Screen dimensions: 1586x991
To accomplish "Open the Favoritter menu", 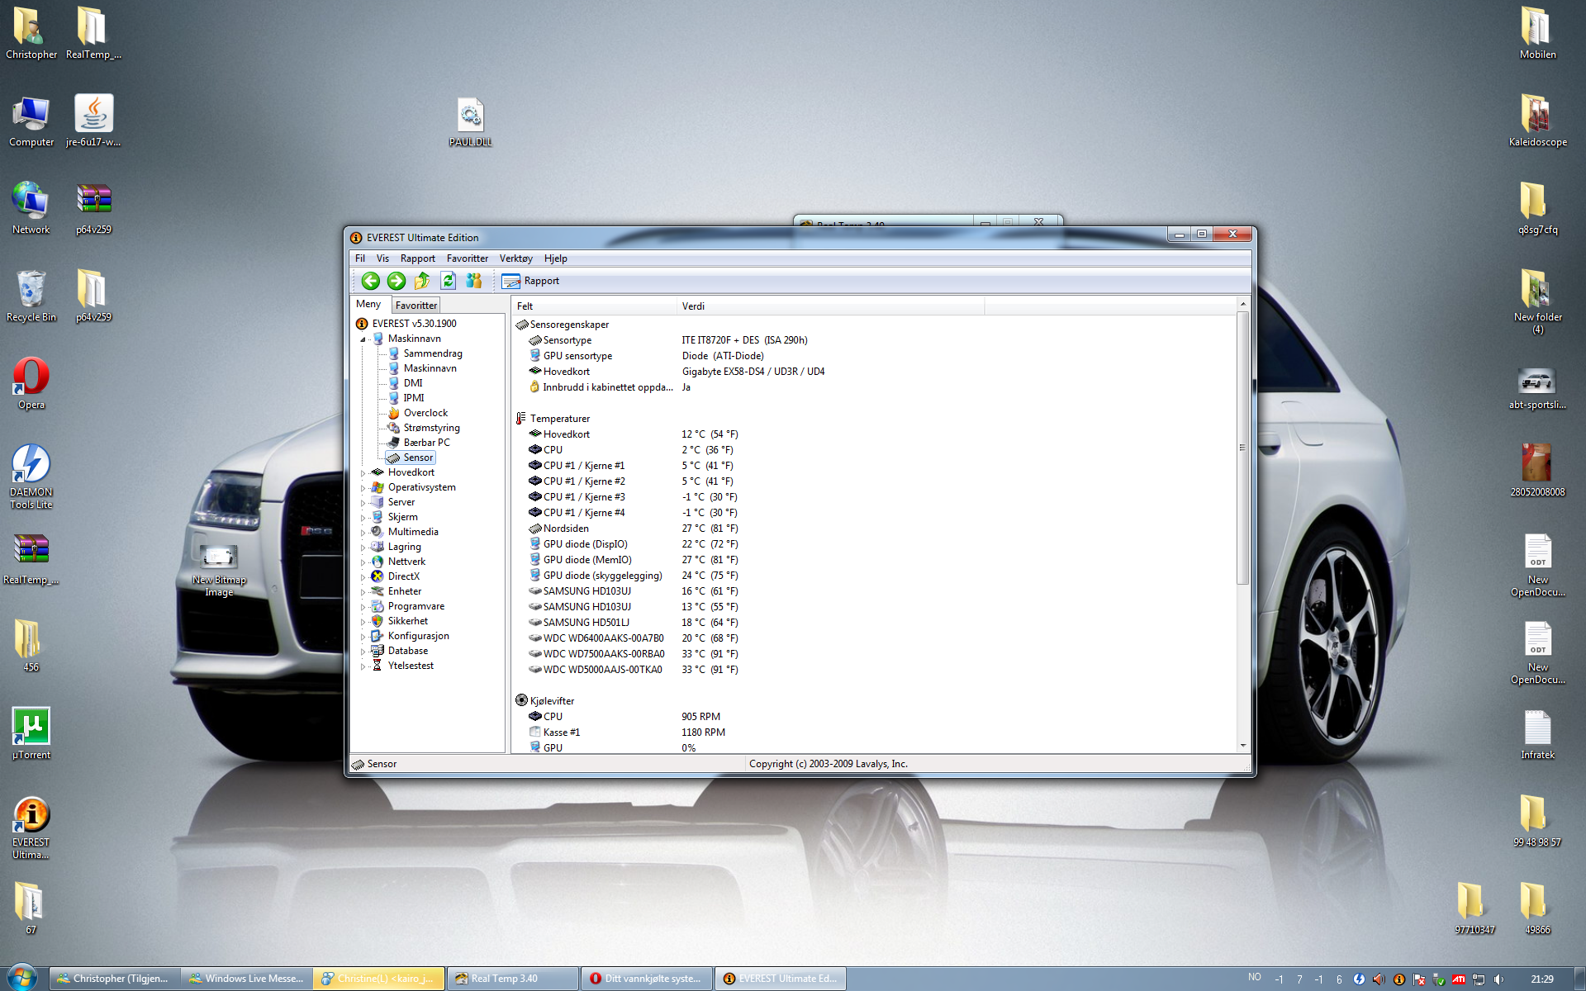I will coord(467,258).
